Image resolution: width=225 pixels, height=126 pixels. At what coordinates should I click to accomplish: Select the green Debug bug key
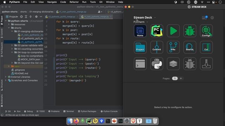point(190,31)
